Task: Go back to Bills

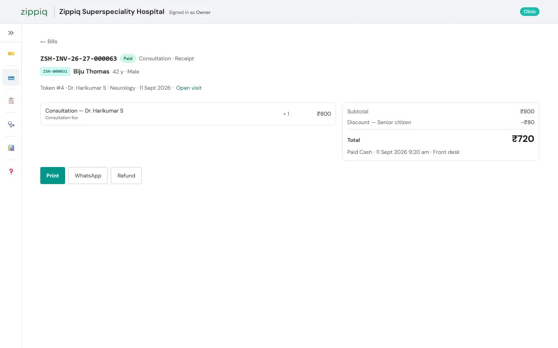Action: tap(49, 41)
